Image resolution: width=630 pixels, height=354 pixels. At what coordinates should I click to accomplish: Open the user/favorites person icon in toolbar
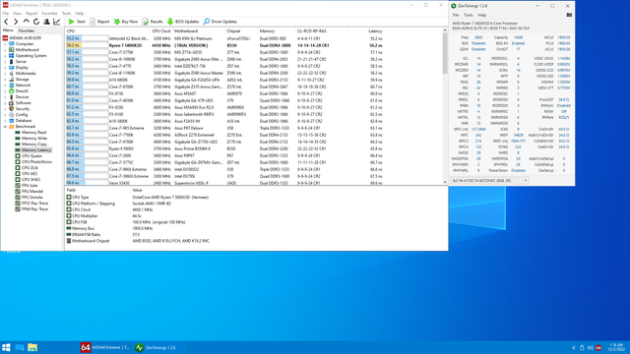tap(46, 22)
